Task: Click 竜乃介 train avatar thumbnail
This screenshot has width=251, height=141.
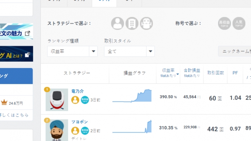Action: (57, 100)
